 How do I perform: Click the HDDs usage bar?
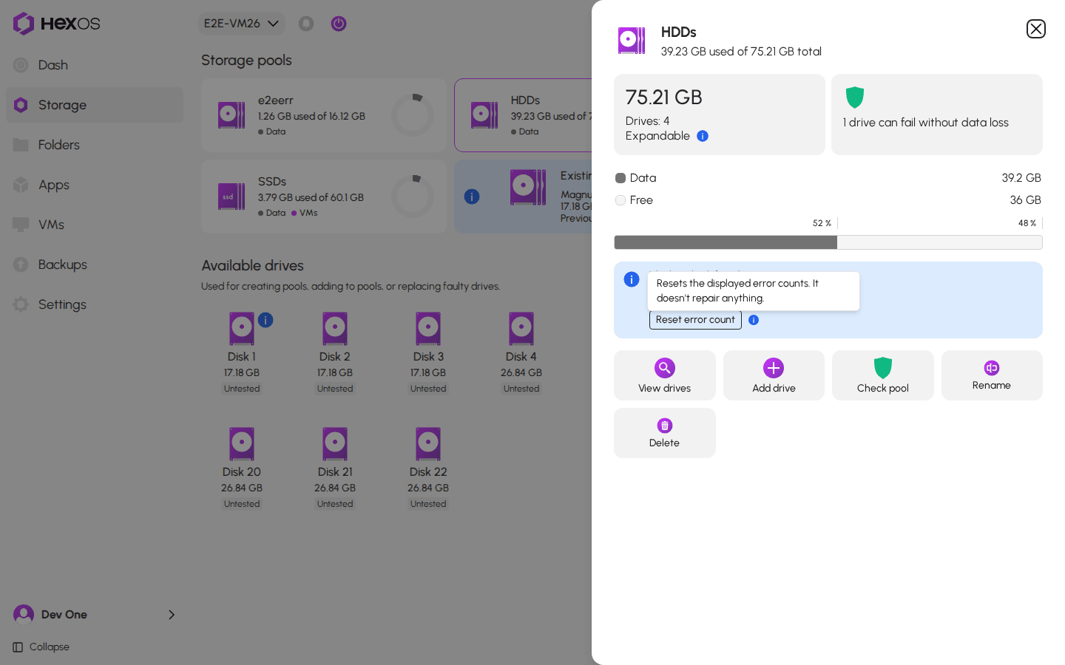pos(828,242)
